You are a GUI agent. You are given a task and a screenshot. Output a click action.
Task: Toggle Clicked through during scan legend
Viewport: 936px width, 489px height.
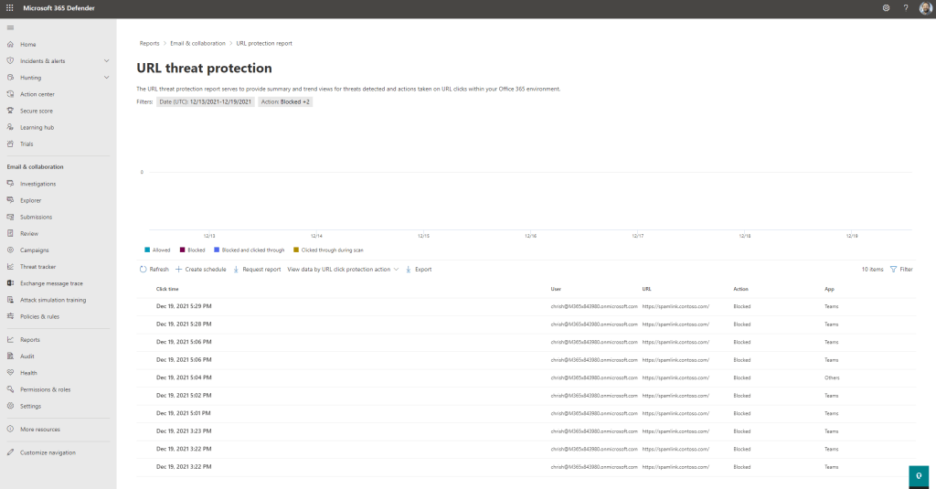pos(327,250)
